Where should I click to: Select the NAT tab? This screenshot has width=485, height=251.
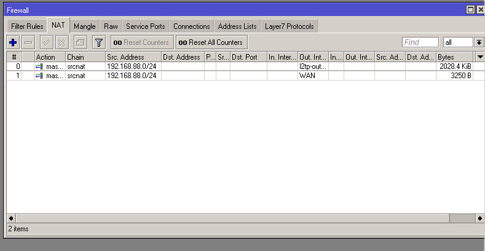tap(58, 25)
